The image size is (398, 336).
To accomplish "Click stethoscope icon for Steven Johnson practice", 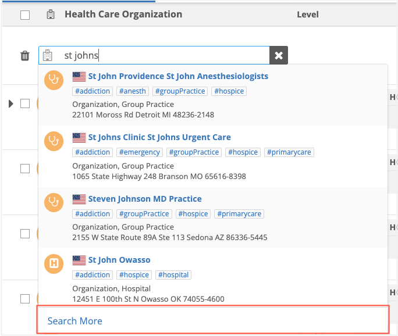I will [54, 202].
